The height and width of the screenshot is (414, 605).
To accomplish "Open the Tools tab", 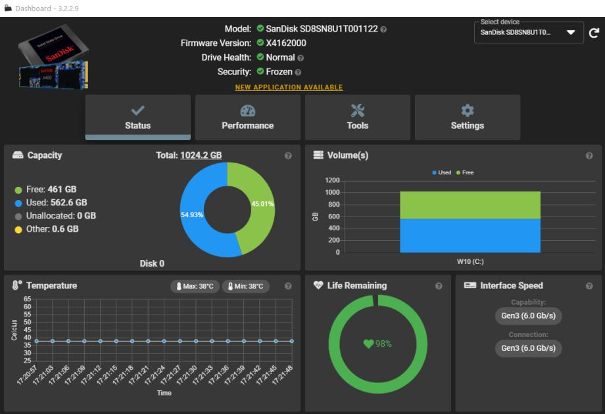I will pyautogui.click(x=358, y=118).
